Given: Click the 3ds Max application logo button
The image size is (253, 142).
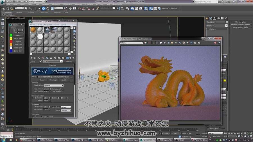Looking at the screenshot, I should click(x=2, y=2).
